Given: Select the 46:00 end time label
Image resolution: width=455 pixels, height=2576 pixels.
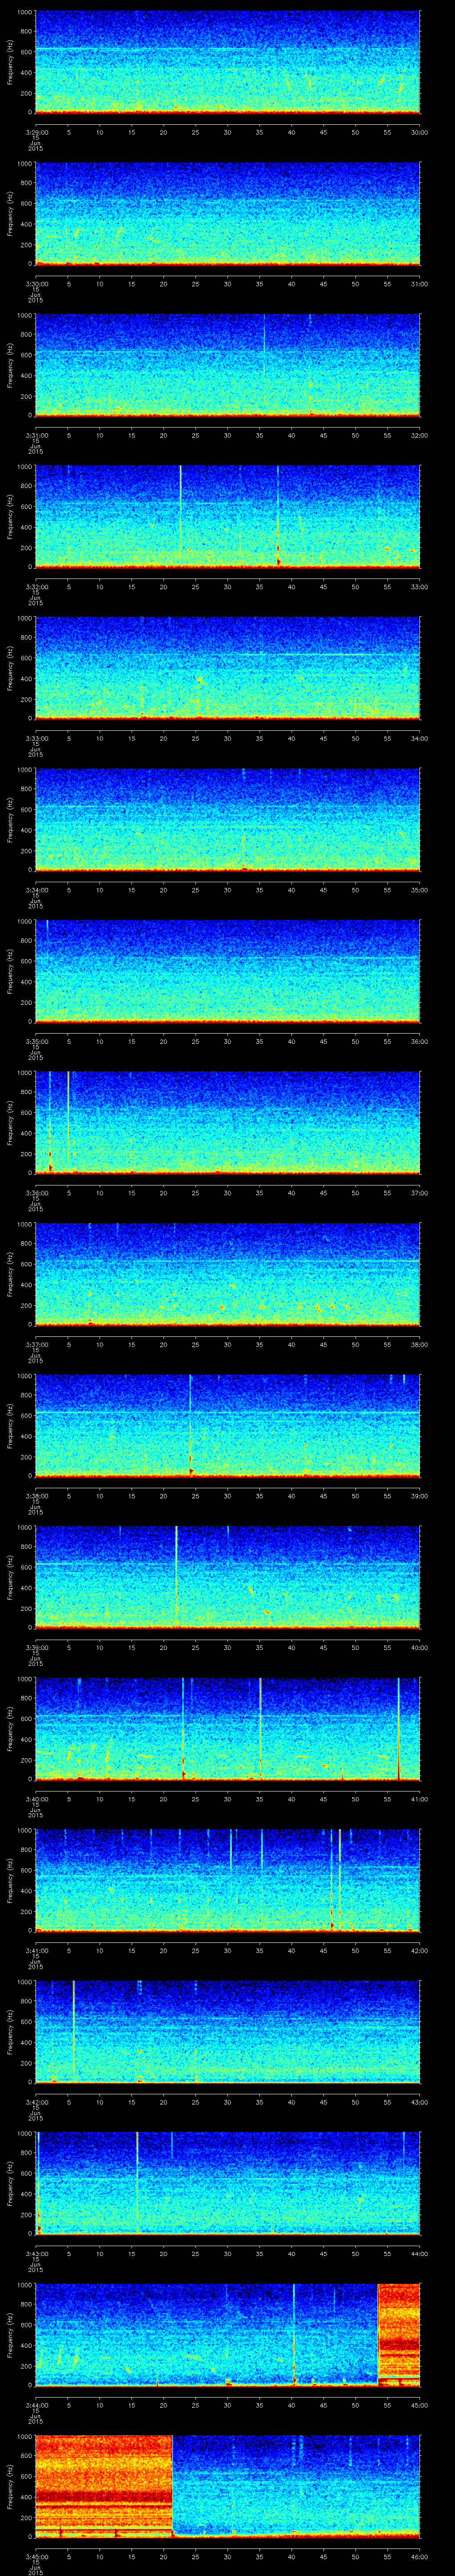Looking at the screenshot, I should click(420, 2557).
